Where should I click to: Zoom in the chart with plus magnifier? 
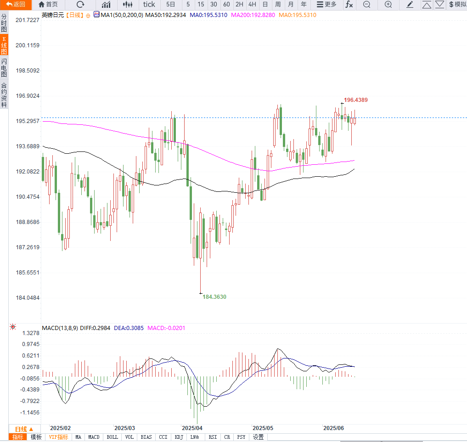pyautogui.click(x=388, y=5)
